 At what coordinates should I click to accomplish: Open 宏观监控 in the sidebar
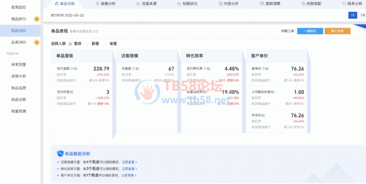click(x=19, y=7)
